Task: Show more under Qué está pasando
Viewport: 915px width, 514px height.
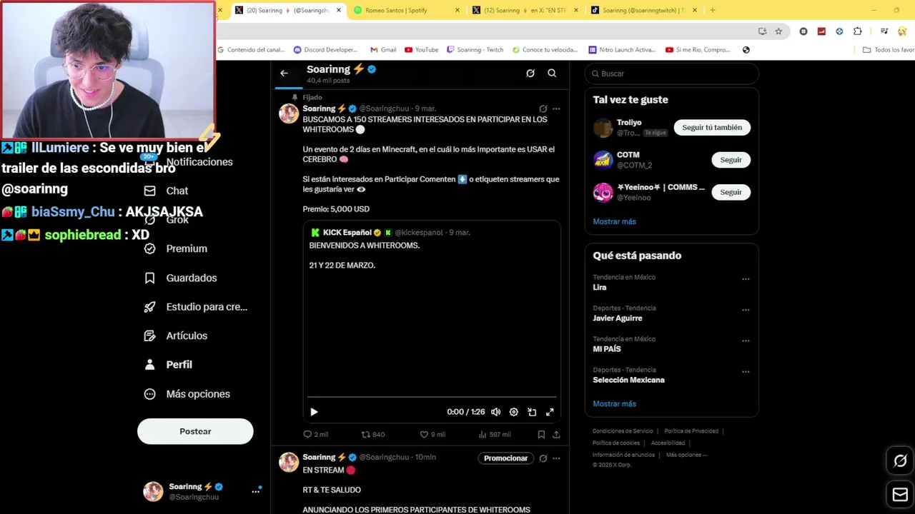Action: coord(614,403)
